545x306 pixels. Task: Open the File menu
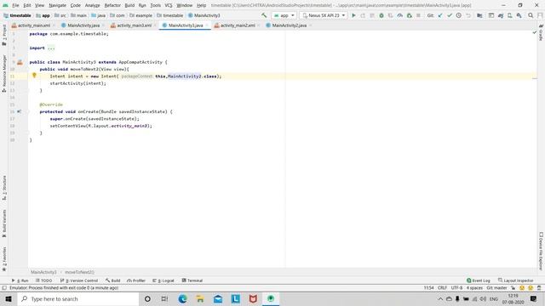click(x=15, y=5)
